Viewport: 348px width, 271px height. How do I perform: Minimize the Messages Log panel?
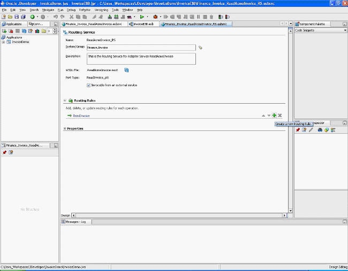coord(344,222)
